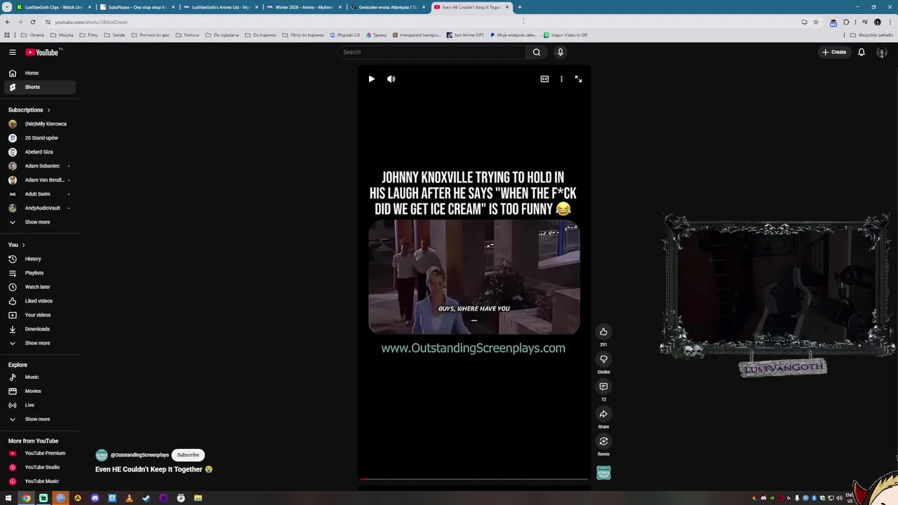Image resolution: width=898 pixels, height=505 pixels.
Task: Open VLC from the taskbar
Action: point(129,498)
